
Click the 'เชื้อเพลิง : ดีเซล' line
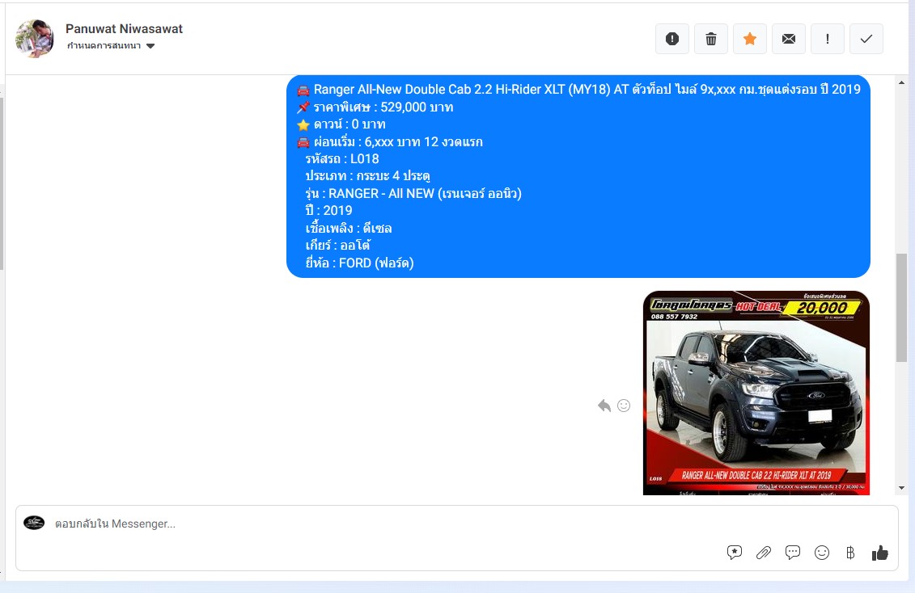349,229
